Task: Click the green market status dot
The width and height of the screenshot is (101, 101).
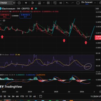Action: tap(36, 9)
